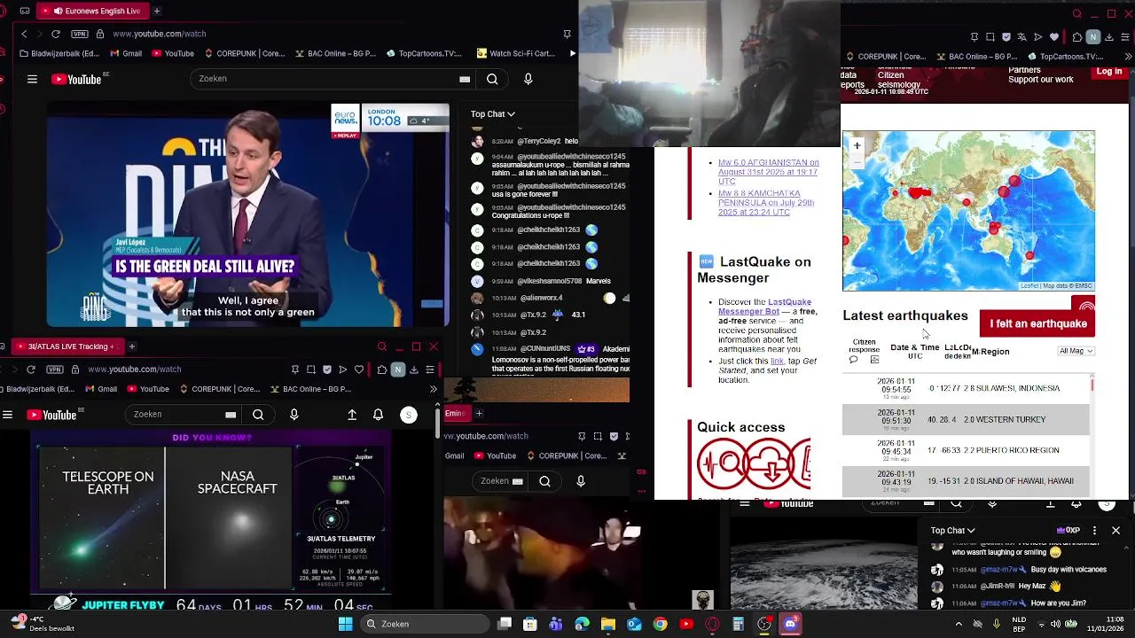Toggle ad-blocker shield in EMSC window toolbar

point(1006,37)
